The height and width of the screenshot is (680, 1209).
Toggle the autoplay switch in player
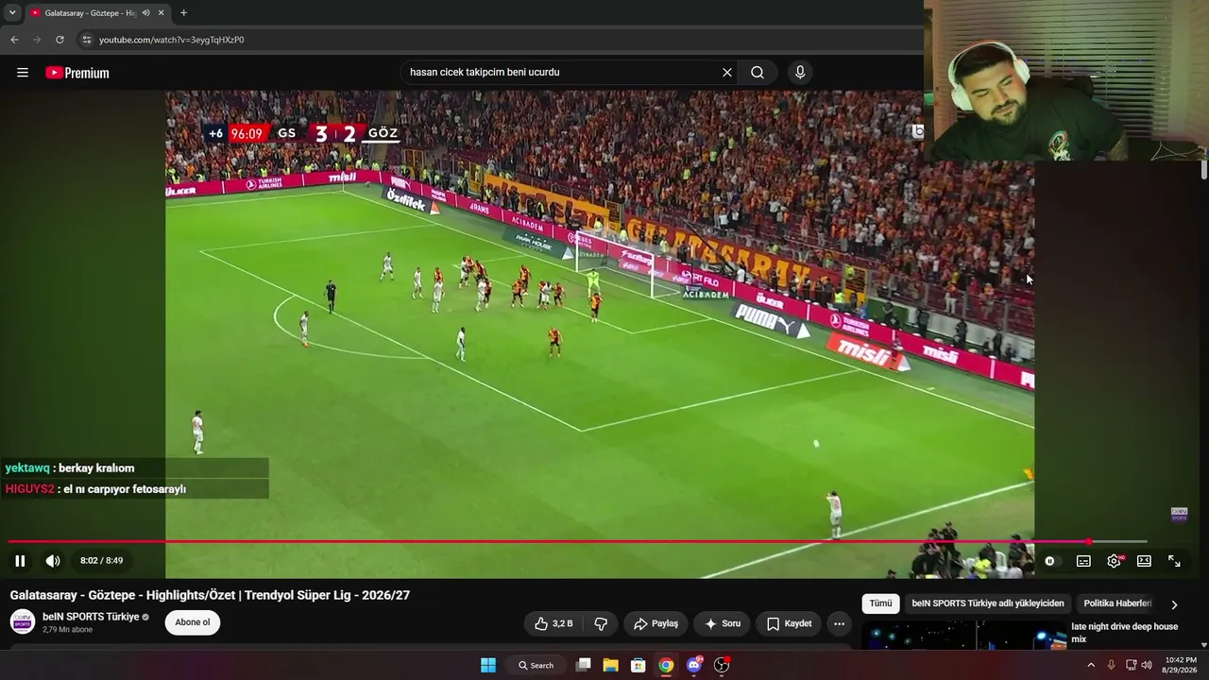pyautogui.click(x=1051, y=561)
